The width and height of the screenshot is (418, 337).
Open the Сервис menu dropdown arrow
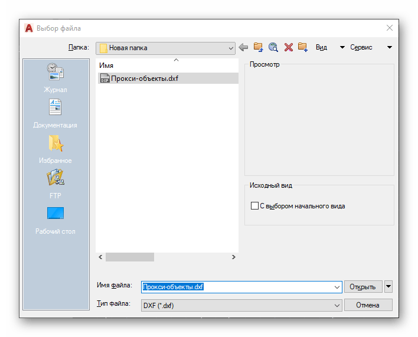(x=390, y=47)
